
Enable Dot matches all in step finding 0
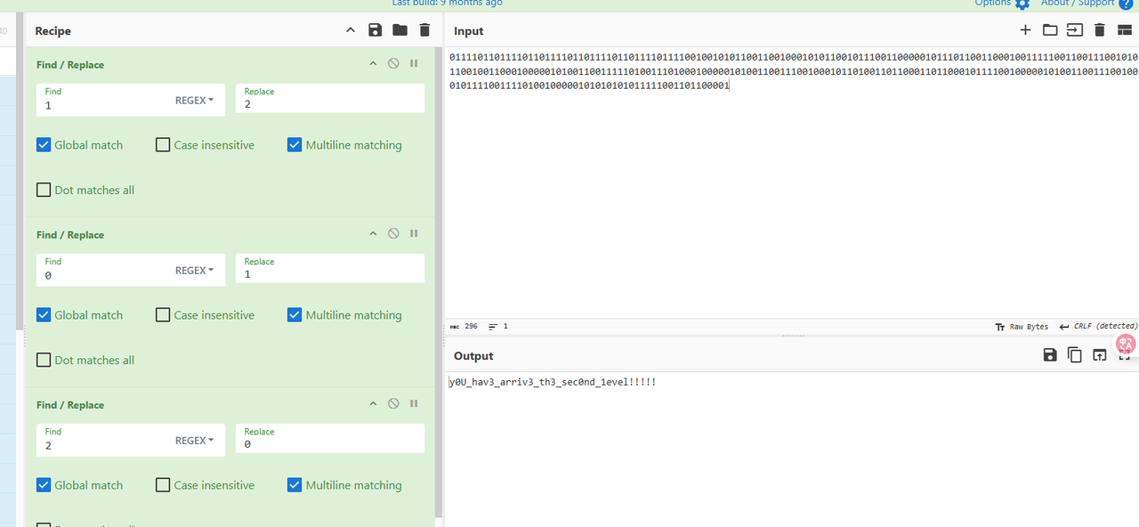pos(44,360)
